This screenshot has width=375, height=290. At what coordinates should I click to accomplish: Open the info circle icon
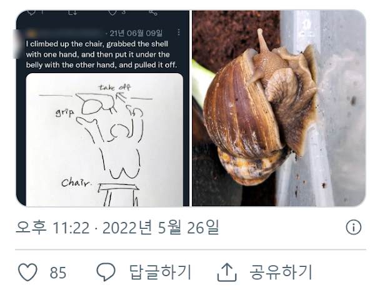[x=354, y=227]
